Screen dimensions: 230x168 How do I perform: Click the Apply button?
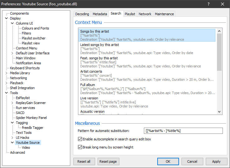click(x=216, y=161)
